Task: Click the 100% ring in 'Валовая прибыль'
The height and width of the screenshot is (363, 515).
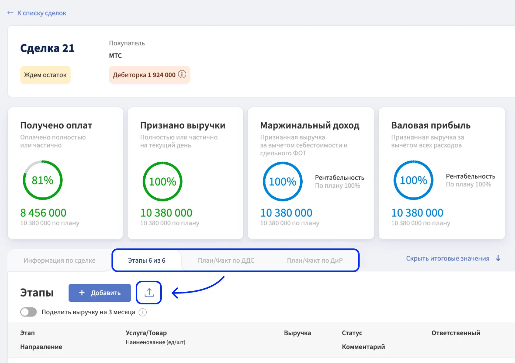Action: [x=414, y=180]
